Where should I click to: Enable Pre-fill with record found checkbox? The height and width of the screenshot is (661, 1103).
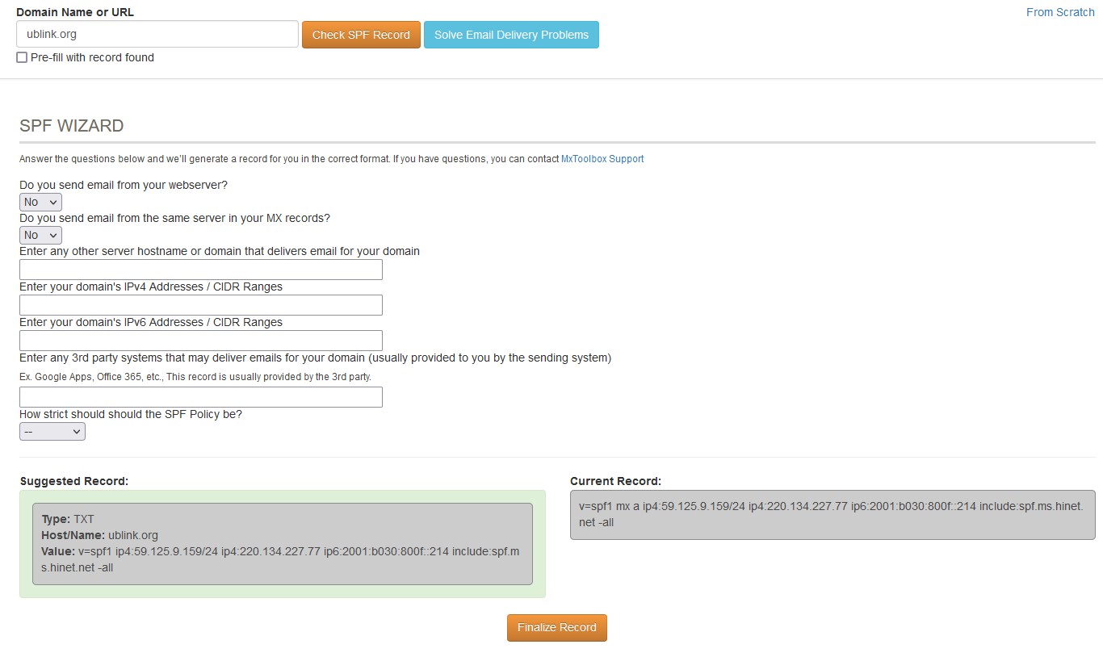(22, 57)
